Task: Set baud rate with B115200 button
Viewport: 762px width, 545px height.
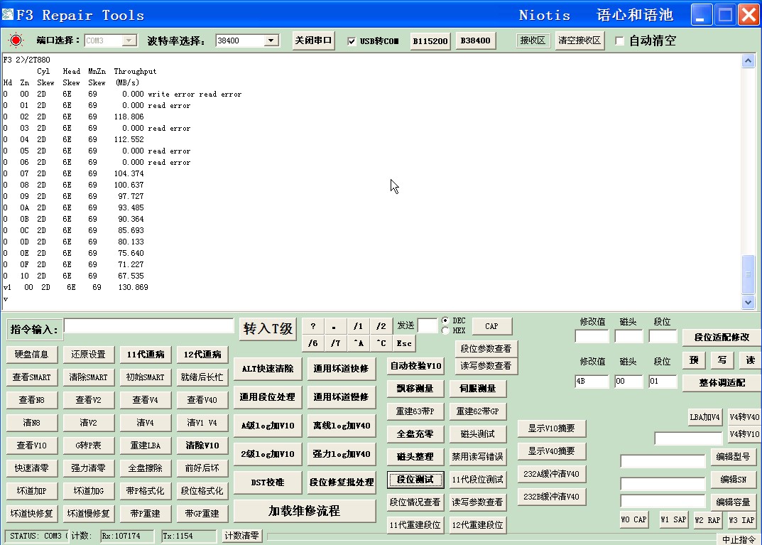Action: (x=430, y=41)
